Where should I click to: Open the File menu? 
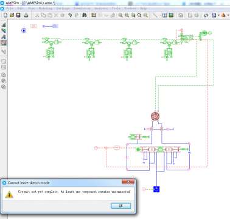[10, 9]
